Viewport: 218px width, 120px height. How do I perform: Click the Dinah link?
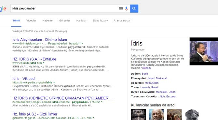click(x=172, y=92)
